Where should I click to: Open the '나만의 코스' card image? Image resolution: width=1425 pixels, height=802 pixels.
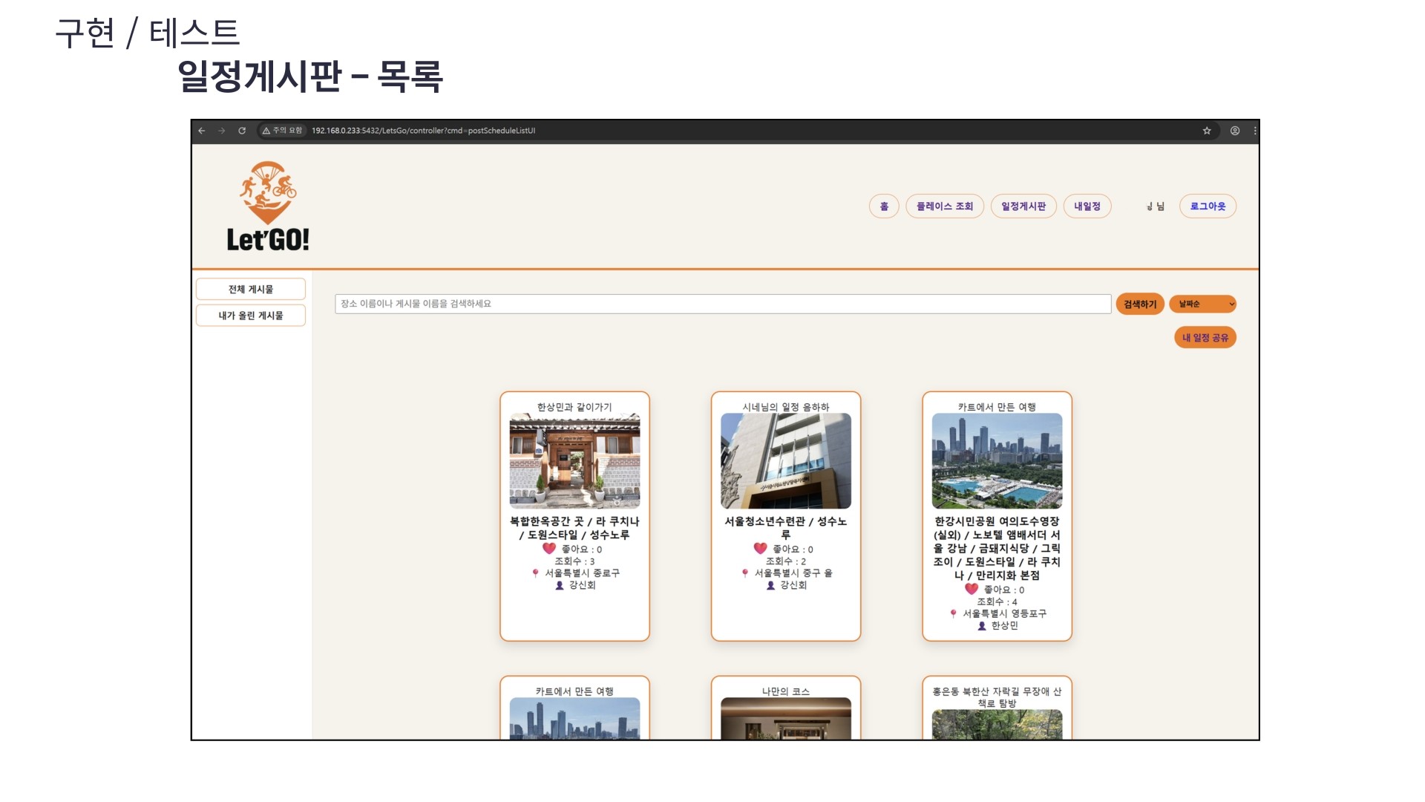pyautogui.click(x=786, y=718)
